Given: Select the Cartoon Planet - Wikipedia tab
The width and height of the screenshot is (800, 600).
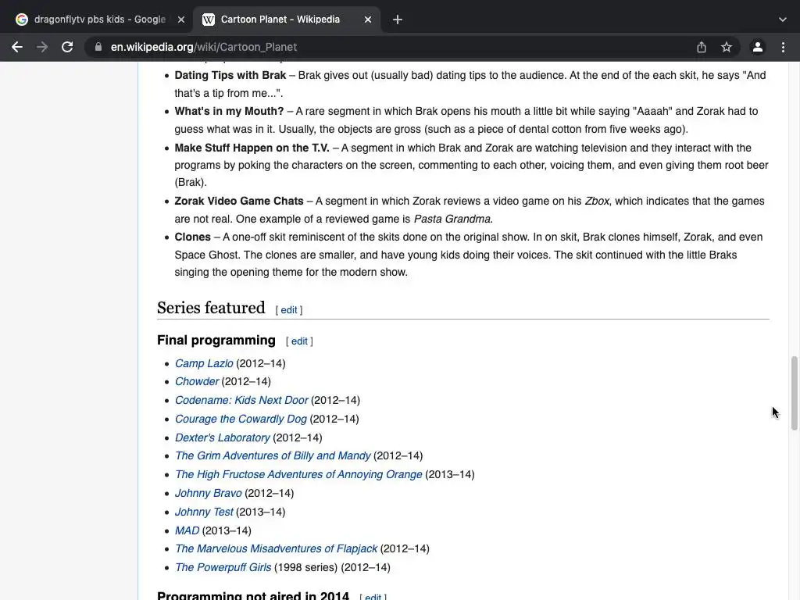Looking at the screenshot, I should tap(287, 20).
